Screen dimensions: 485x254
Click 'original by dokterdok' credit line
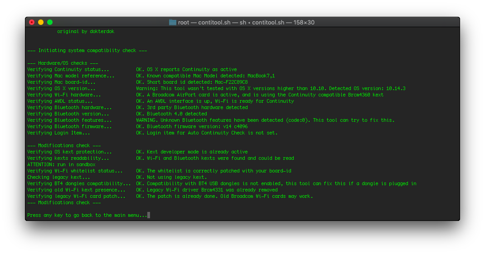(x=86, y=32)
